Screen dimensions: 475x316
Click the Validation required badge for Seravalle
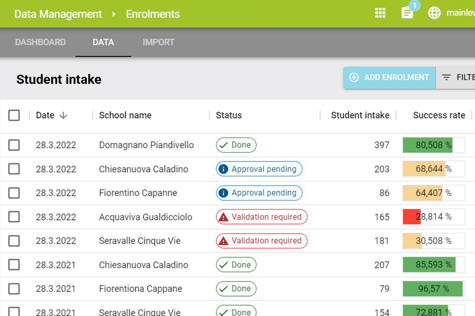261,241
